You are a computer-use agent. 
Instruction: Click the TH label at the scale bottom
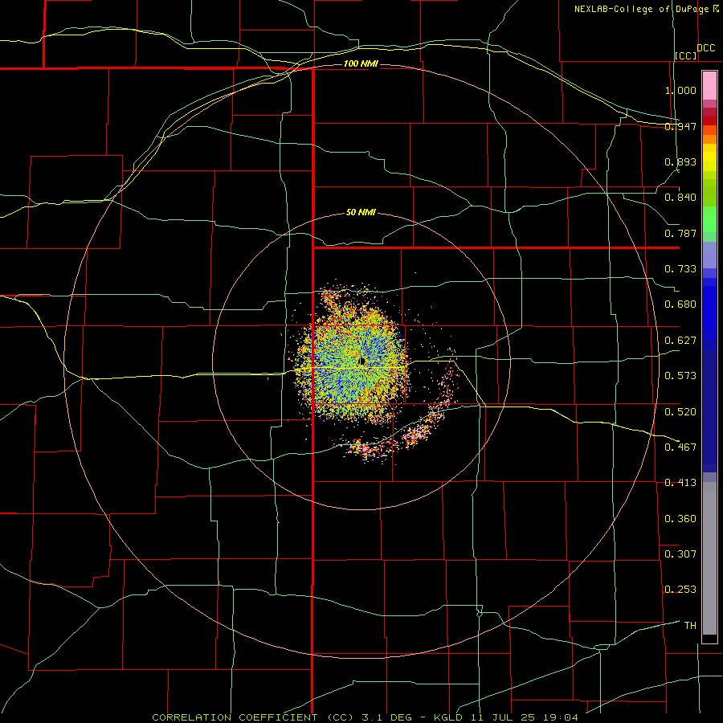pyautogui.click(x=690, y=626)
